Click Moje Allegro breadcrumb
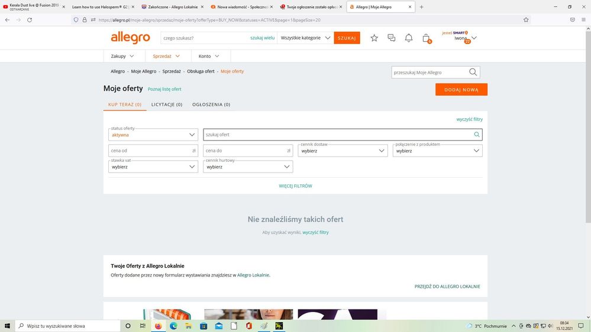591x332 pixels. (144, 71)
